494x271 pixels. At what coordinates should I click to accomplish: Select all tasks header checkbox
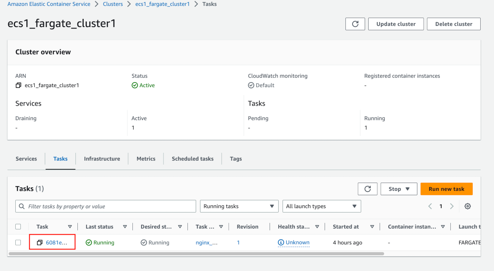pyautogui.click(x=18, y=227)
